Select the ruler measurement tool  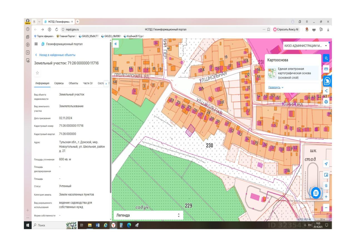[326, 69]
